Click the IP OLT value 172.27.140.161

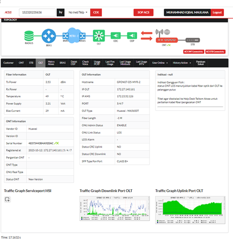click(x=126, y=90)
